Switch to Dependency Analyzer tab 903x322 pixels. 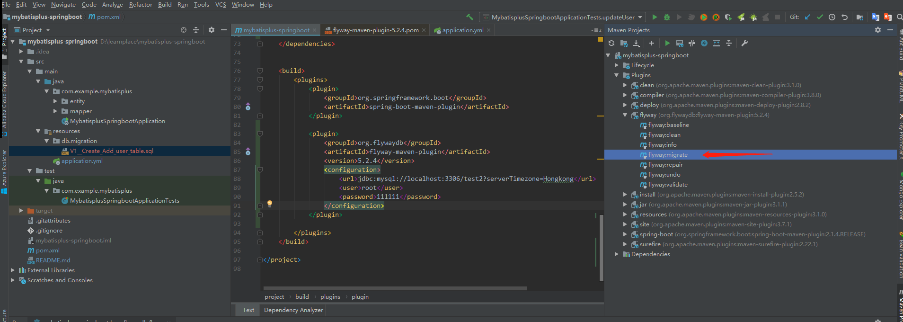293,310
